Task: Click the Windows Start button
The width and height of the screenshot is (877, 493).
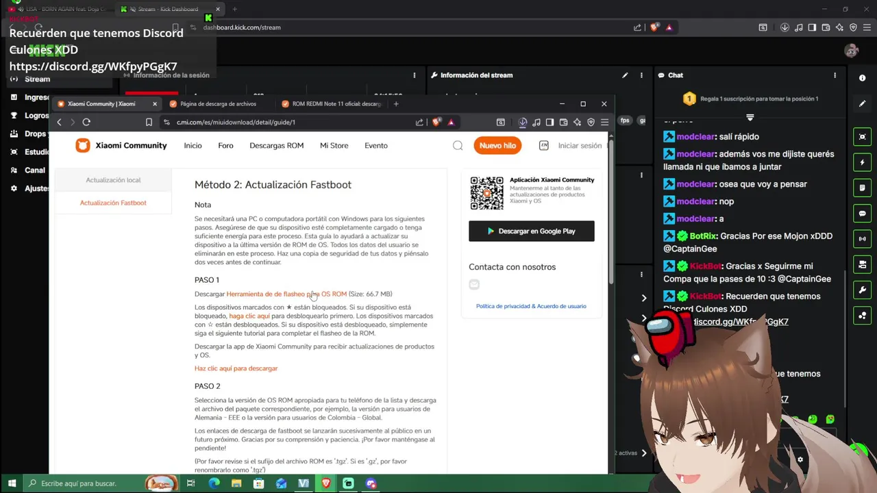Action: [x=12, y=483]
